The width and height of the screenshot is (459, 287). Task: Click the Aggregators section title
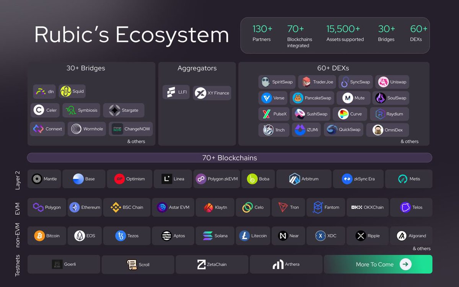[197, 68]
